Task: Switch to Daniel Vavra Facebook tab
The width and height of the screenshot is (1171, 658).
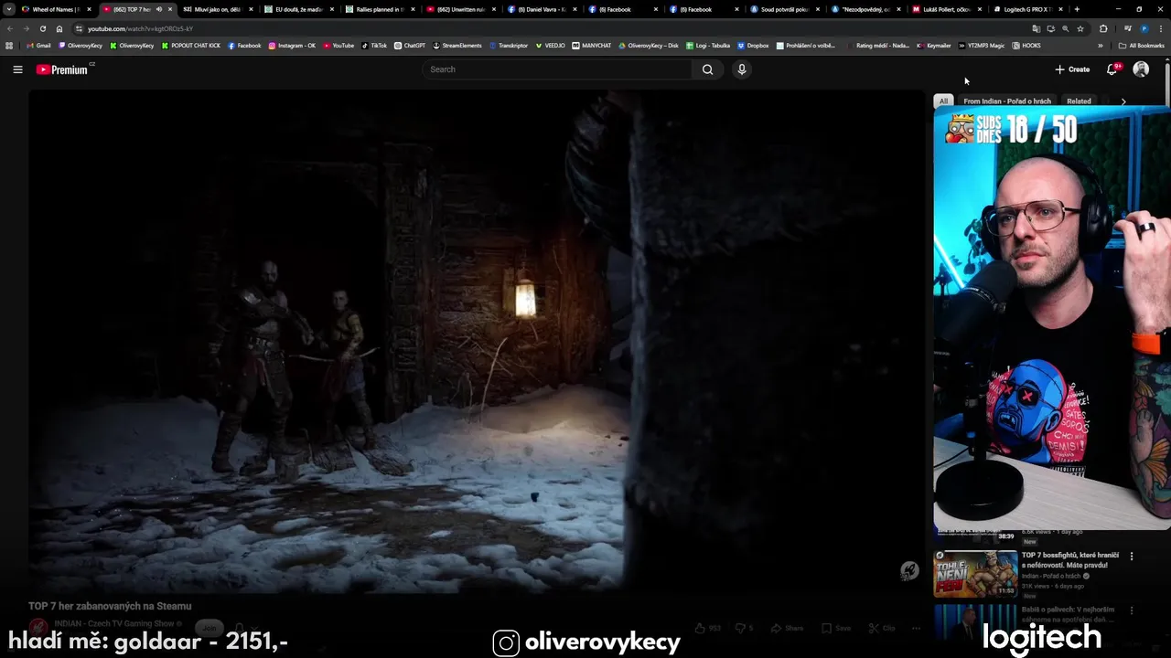Action: pyautogui.click(x=540, y=9)
